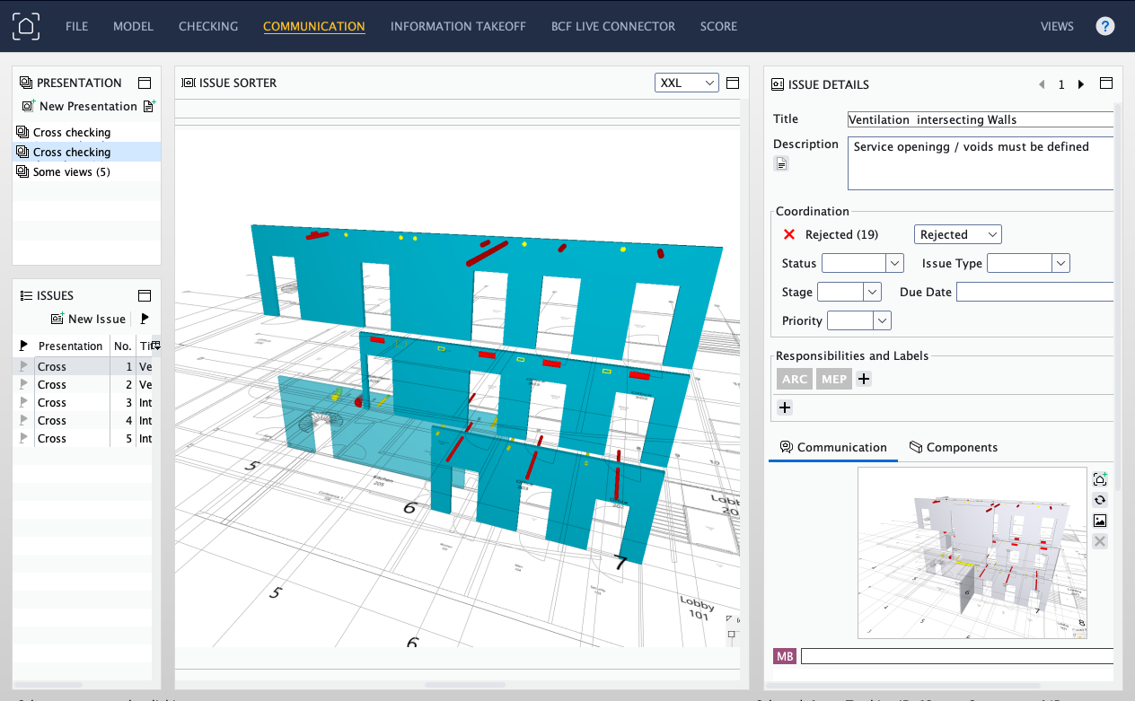The width and height of the screenshot is (1135, 701).
Task: Click the Issue Sorter panel layout icon
Action: point(732,83)
